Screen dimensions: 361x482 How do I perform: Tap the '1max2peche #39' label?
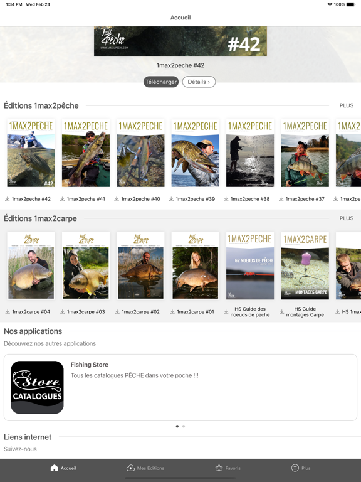click(x=196, y=199)
